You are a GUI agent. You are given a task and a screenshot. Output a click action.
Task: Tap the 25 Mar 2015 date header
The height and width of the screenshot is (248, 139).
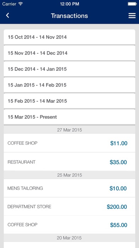pos(69,175)
